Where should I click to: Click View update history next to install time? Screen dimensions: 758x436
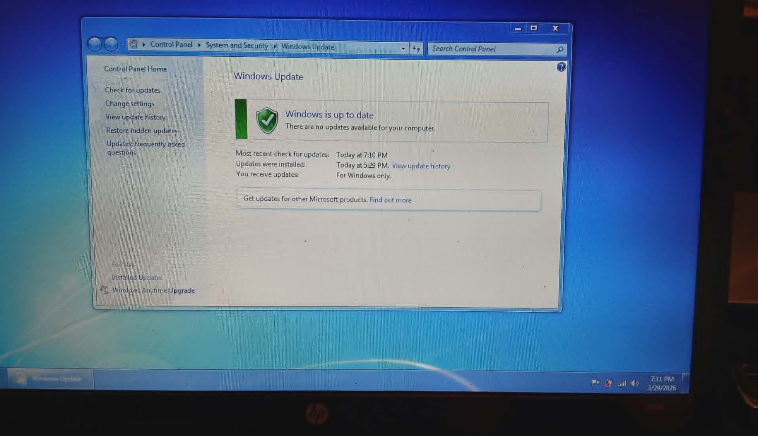421,166
